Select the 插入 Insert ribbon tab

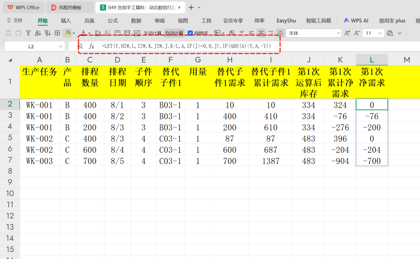point(66,20)
